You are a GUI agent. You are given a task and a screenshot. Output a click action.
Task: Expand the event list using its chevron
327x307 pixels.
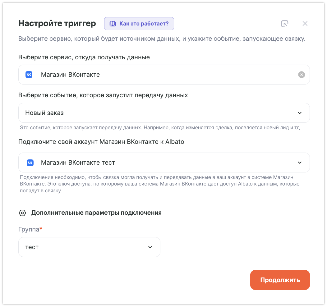300,113
